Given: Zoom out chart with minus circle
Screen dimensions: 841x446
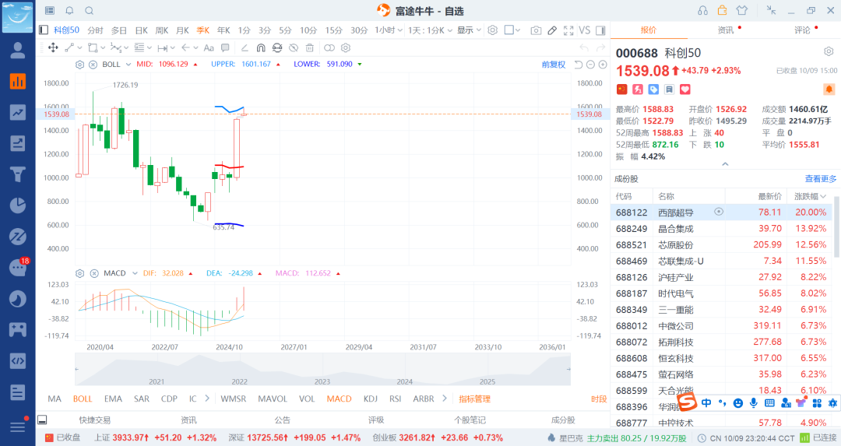Looking at the screenshot, I should click(x=590, y=65).
